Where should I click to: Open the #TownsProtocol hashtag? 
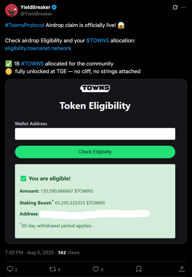[25, 25]
